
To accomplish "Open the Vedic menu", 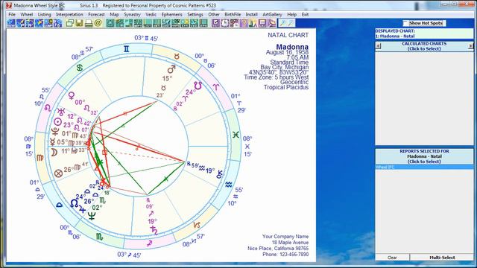I will point(151,14).
